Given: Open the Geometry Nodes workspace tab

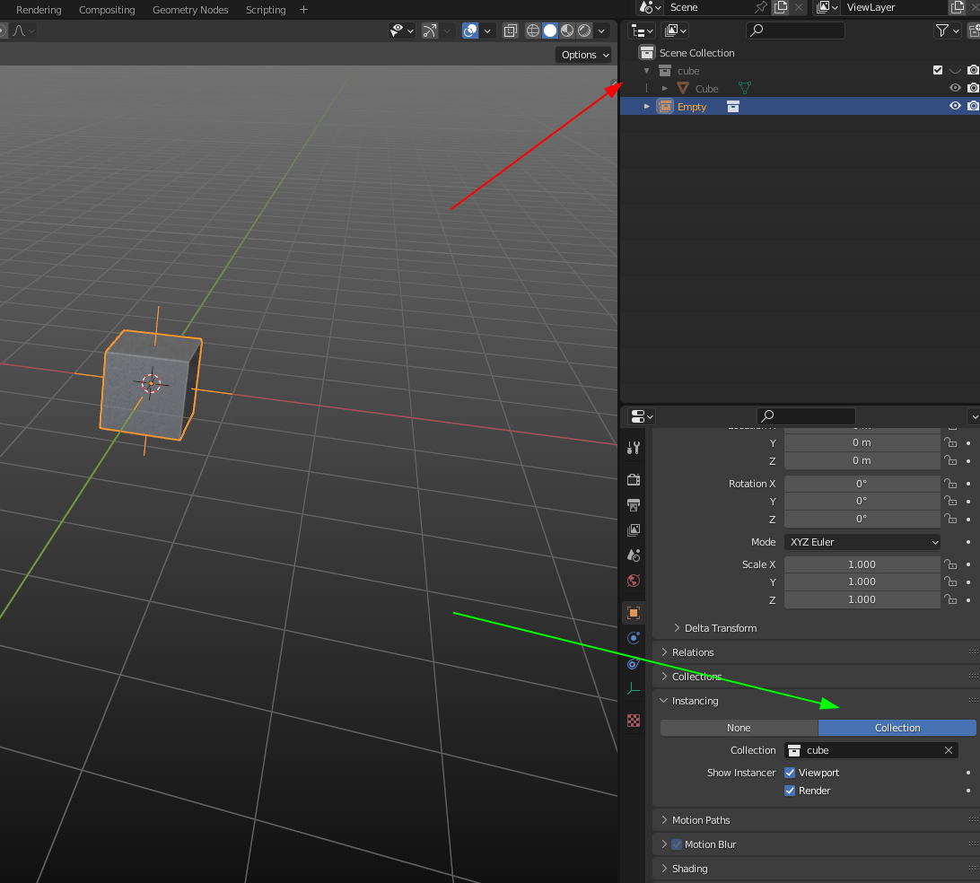Looking at the screenshot, I should 190,10.
